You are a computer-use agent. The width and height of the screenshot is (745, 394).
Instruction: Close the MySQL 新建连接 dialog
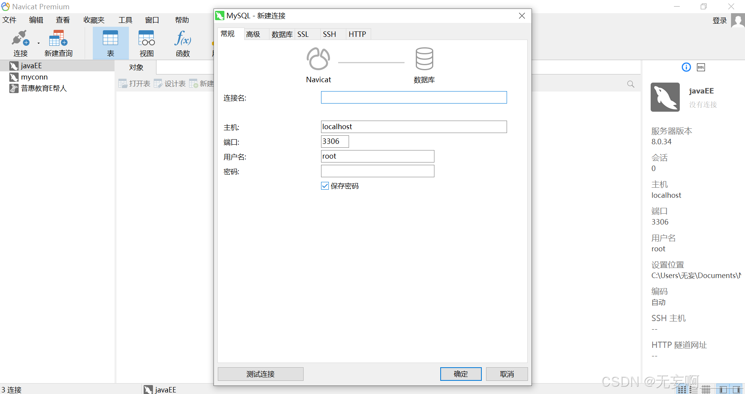pos(522,16)
